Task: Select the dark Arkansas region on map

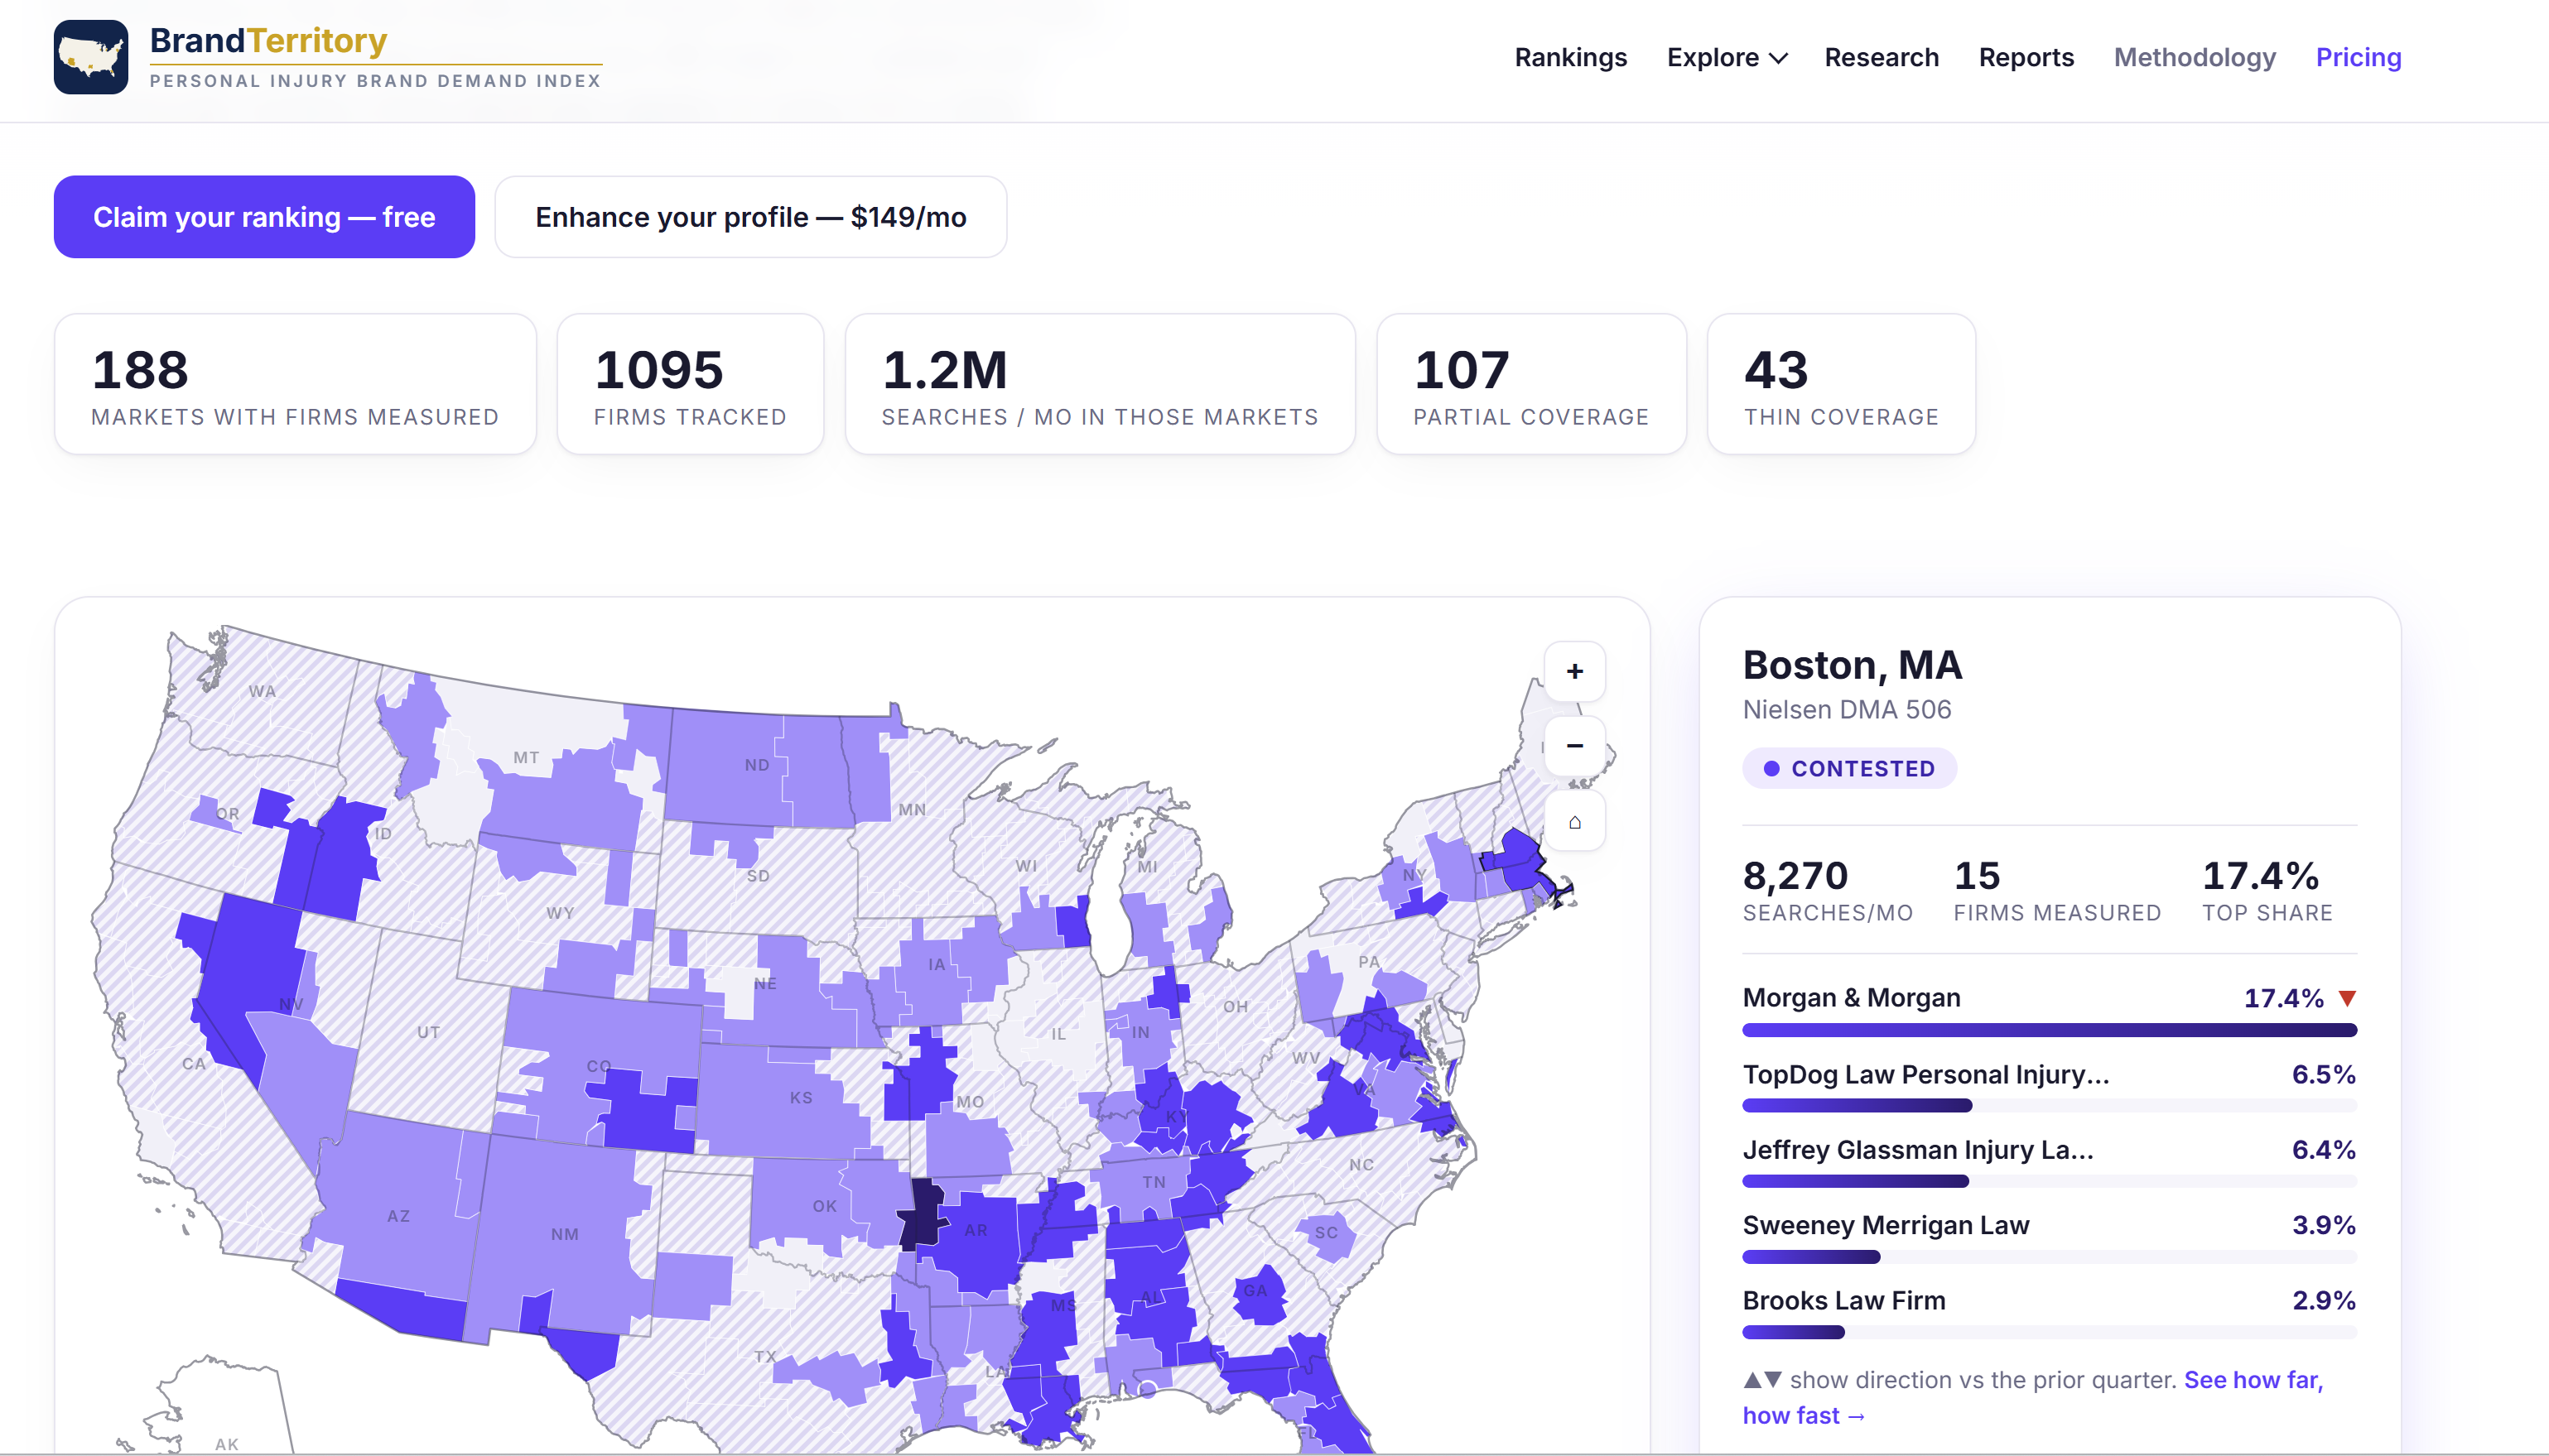Action: 922,1213
